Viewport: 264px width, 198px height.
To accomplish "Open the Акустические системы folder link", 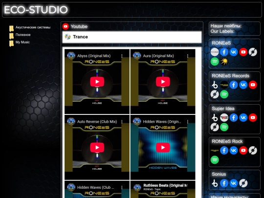I will coord(33,27).
